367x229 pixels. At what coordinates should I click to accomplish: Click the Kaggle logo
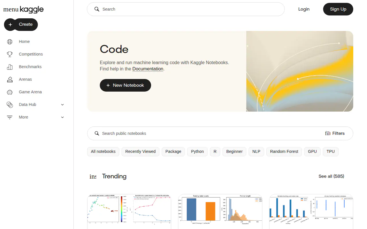pos(32,9)
